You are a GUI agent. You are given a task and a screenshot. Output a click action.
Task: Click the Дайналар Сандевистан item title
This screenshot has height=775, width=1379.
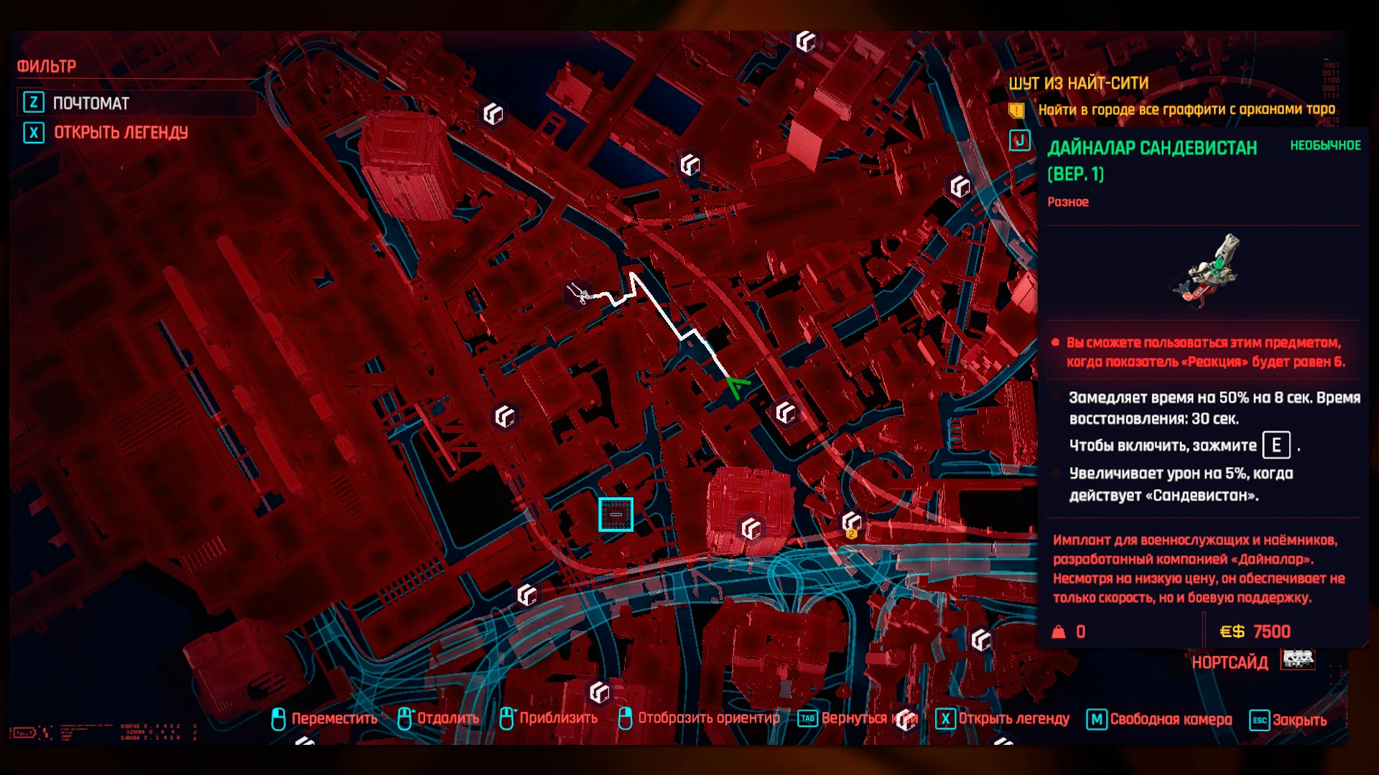pos(1151,160)
